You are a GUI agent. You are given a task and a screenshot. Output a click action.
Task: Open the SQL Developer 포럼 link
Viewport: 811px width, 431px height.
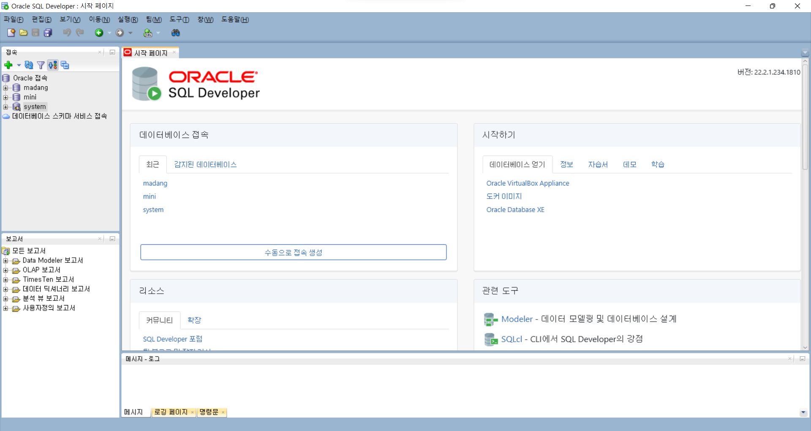pyautogui.click(x=172, y=339)
